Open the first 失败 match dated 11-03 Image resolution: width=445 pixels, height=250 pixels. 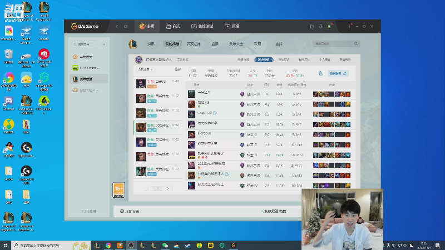(158, 84)
